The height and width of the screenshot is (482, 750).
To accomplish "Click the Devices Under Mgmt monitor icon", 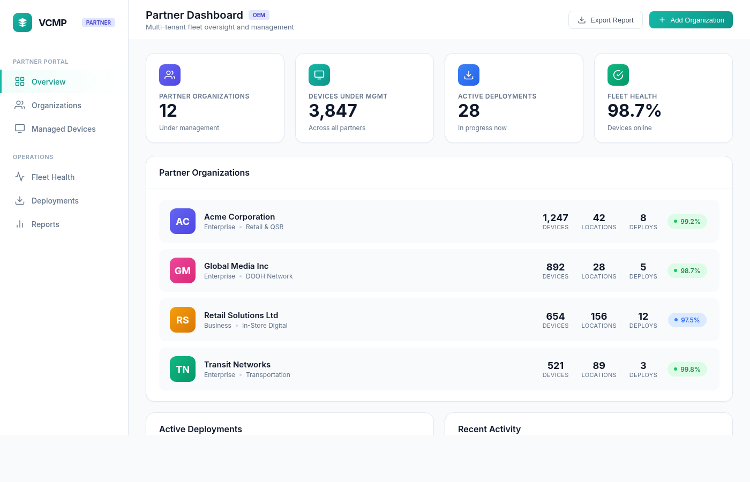I will pos(319,75).
